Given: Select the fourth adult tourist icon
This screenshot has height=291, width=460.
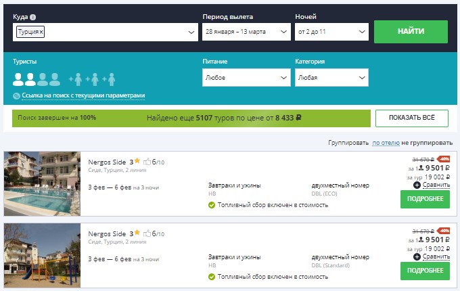Looking at the screenshot, I should pyautogui.click(x=55, y=78).
